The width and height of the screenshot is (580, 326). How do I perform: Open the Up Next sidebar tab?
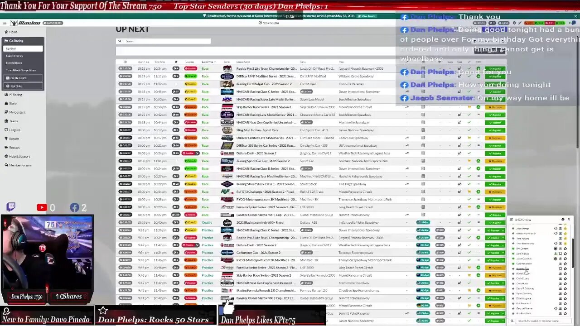pos(23,48)
